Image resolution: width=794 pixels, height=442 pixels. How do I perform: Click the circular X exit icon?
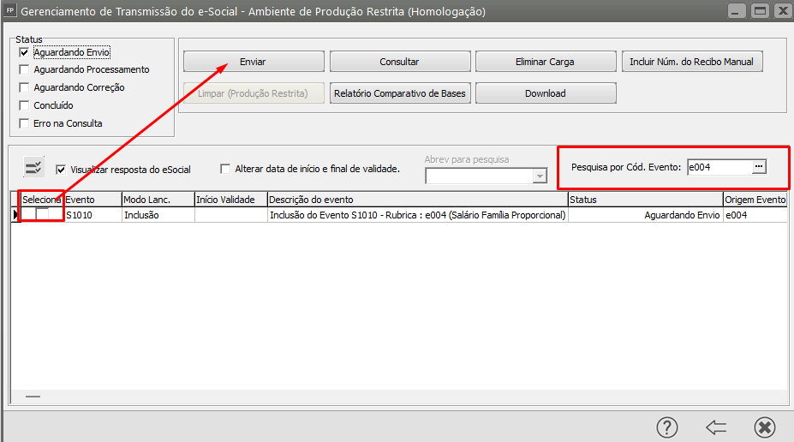[x=765, y=427]
